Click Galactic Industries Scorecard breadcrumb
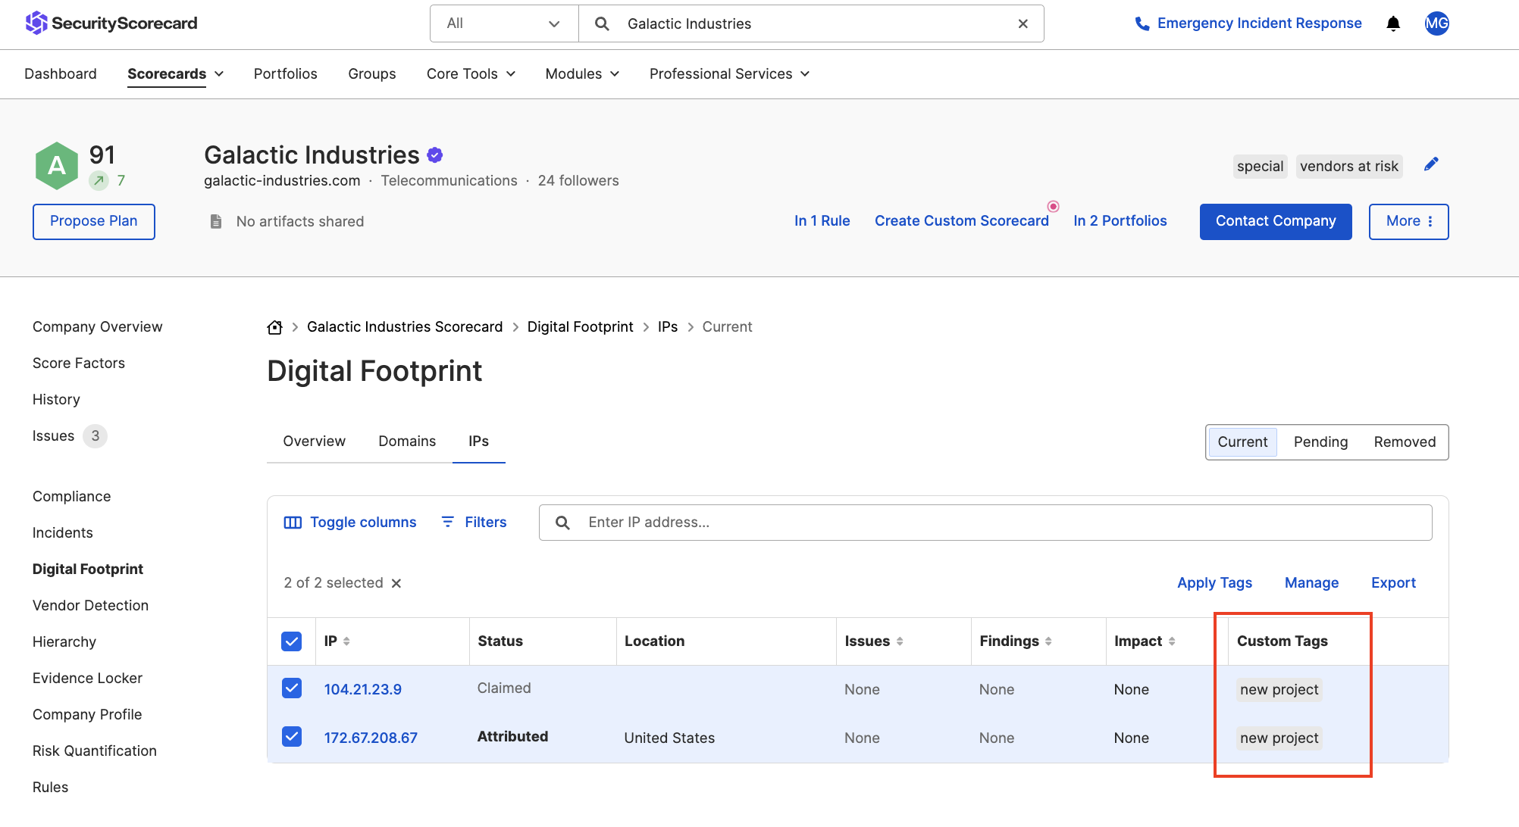Viewport: 1519px width, 827px height. [x=405, y=327]
